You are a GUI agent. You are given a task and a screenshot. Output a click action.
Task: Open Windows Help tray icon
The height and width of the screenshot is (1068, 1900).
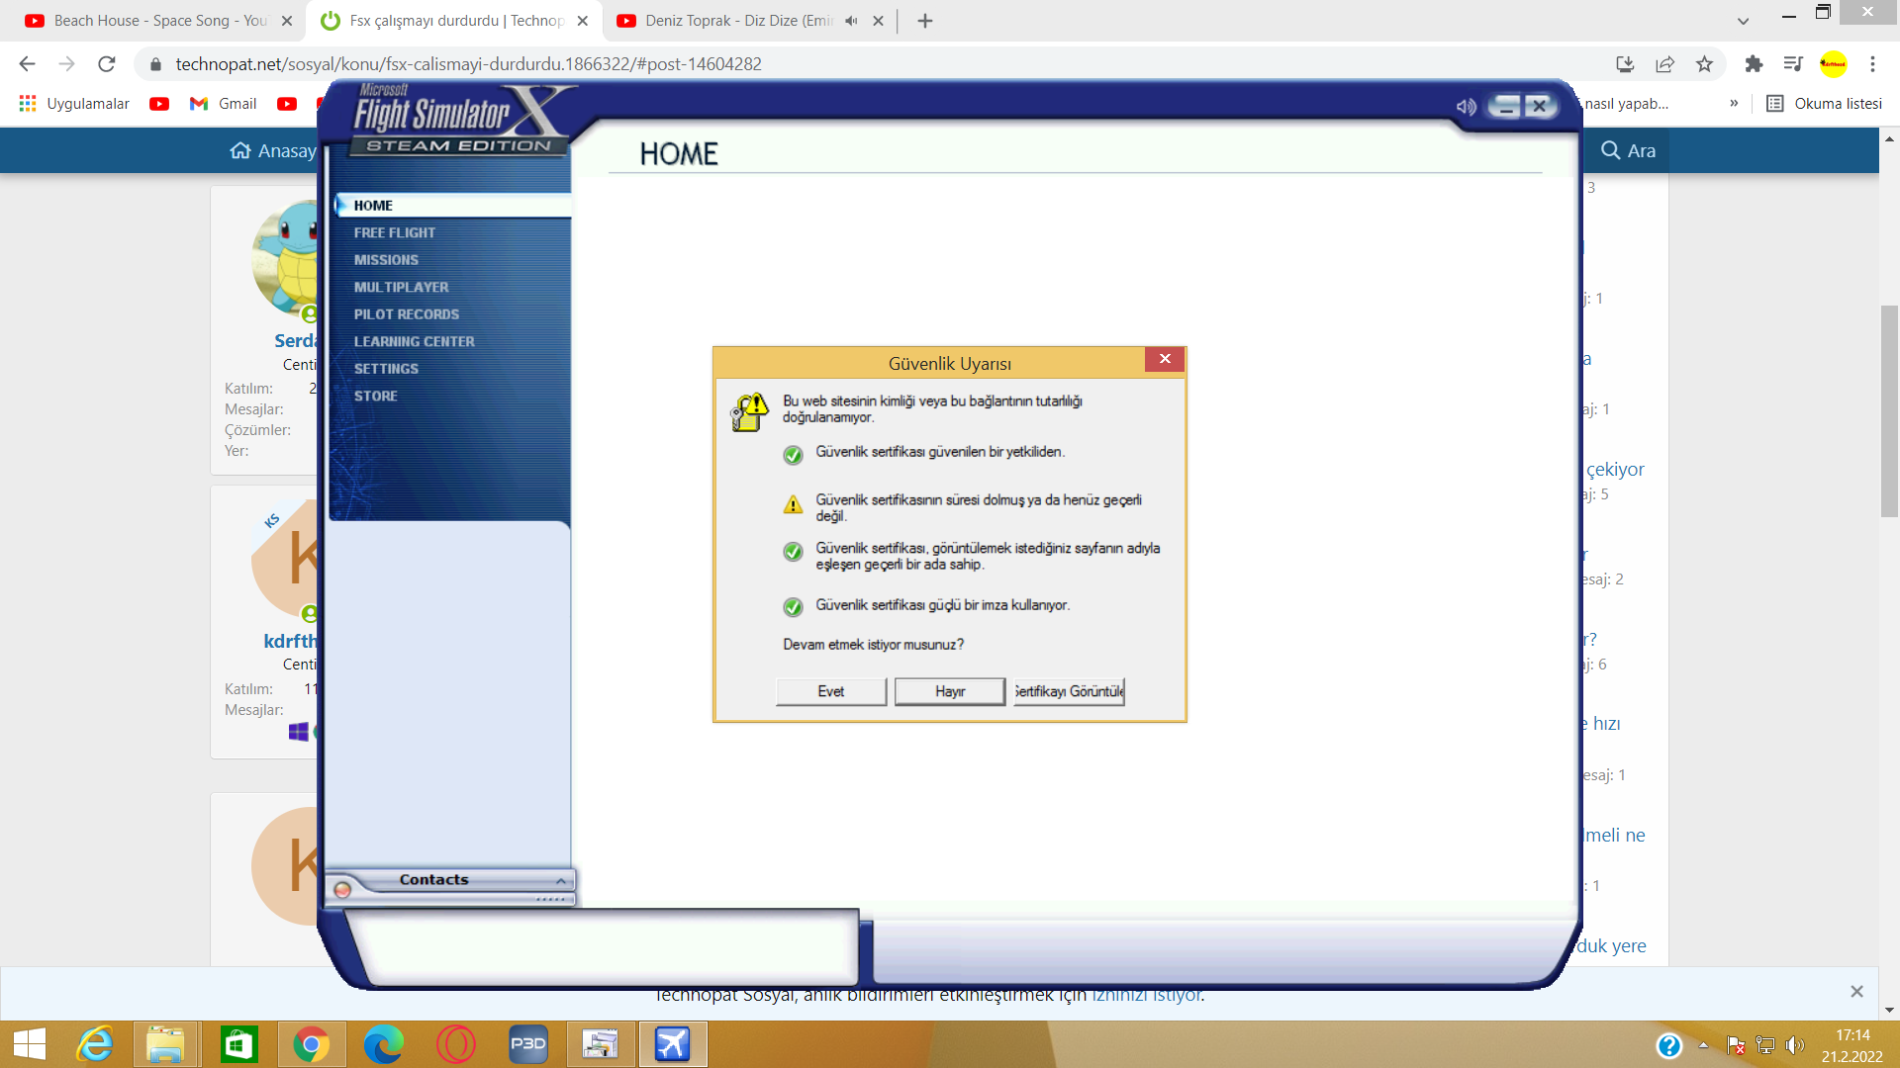pos(1668,1045)
